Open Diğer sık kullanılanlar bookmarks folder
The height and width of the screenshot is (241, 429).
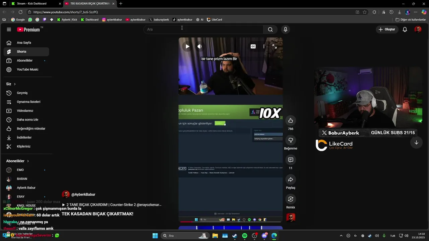(x=411, y=20)
